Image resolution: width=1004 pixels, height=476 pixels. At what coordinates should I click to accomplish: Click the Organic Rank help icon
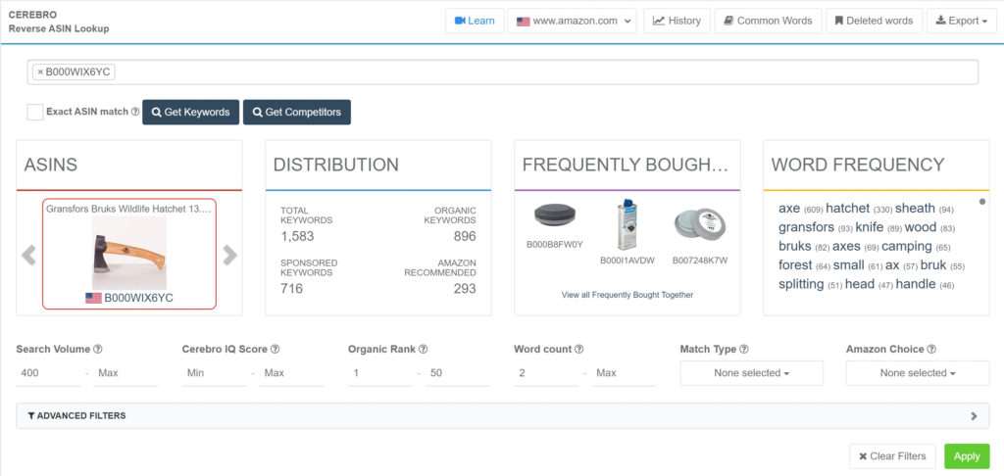coord(423,350)
